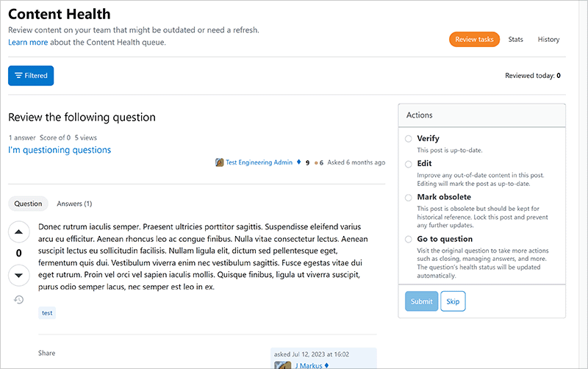Viewport: 588px width, 369px height.
Task: Choose the Go to question option
Action: [409, 239]
